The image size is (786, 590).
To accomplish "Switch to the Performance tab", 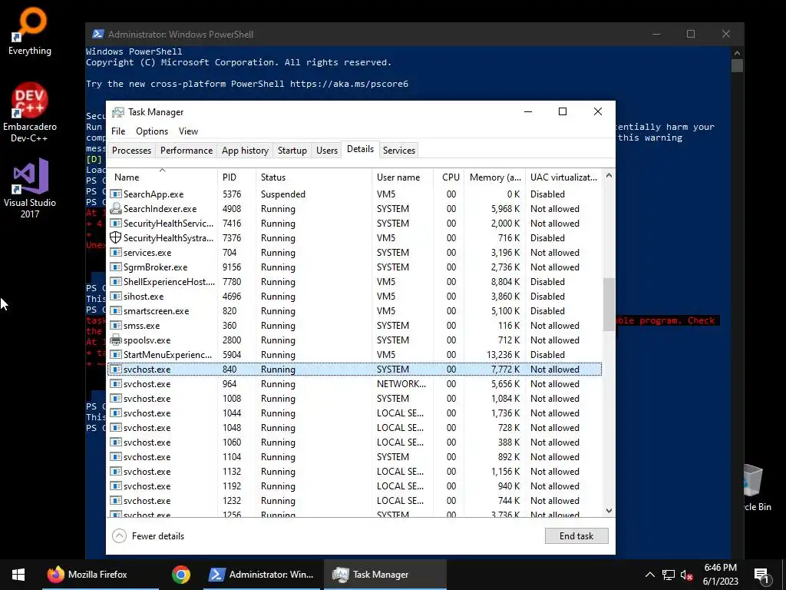I will 187,151.
